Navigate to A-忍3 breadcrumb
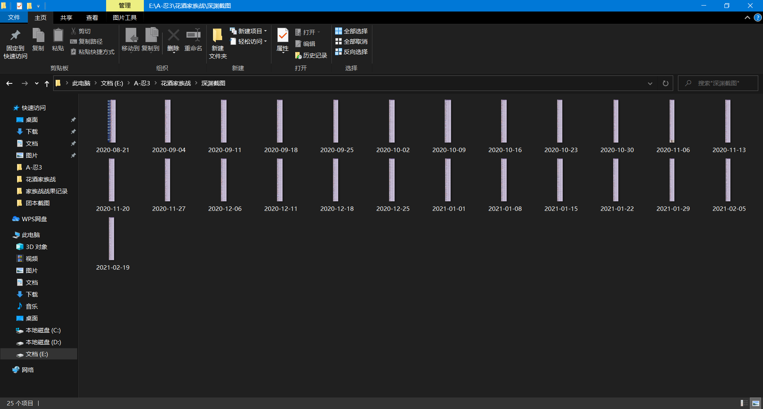Screen dimensions: 763x409 pos(142,83)
